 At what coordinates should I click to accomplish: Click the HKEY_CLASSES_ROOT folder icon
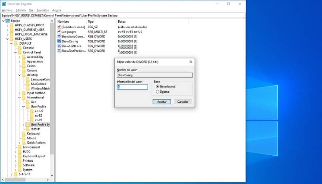(12, 25)
